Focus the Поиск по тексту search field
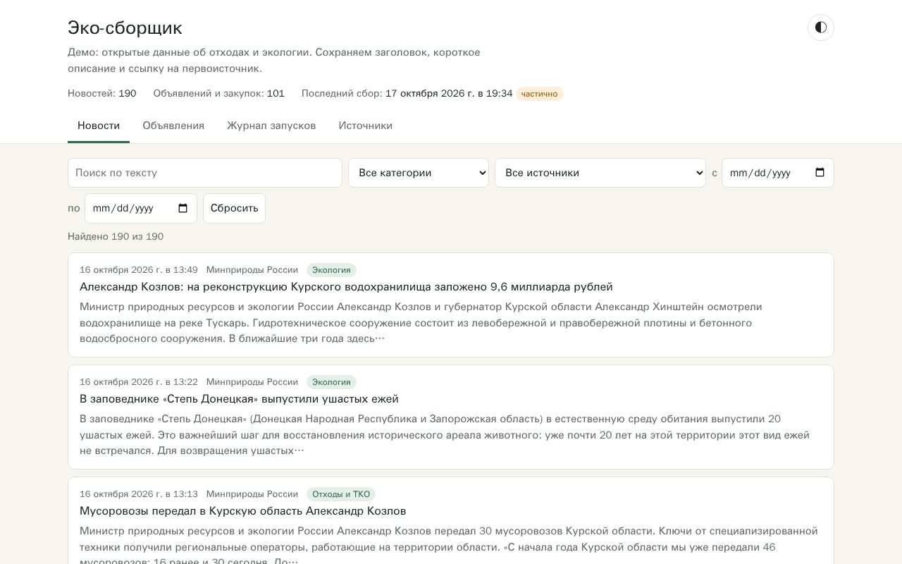 [205, 173]
